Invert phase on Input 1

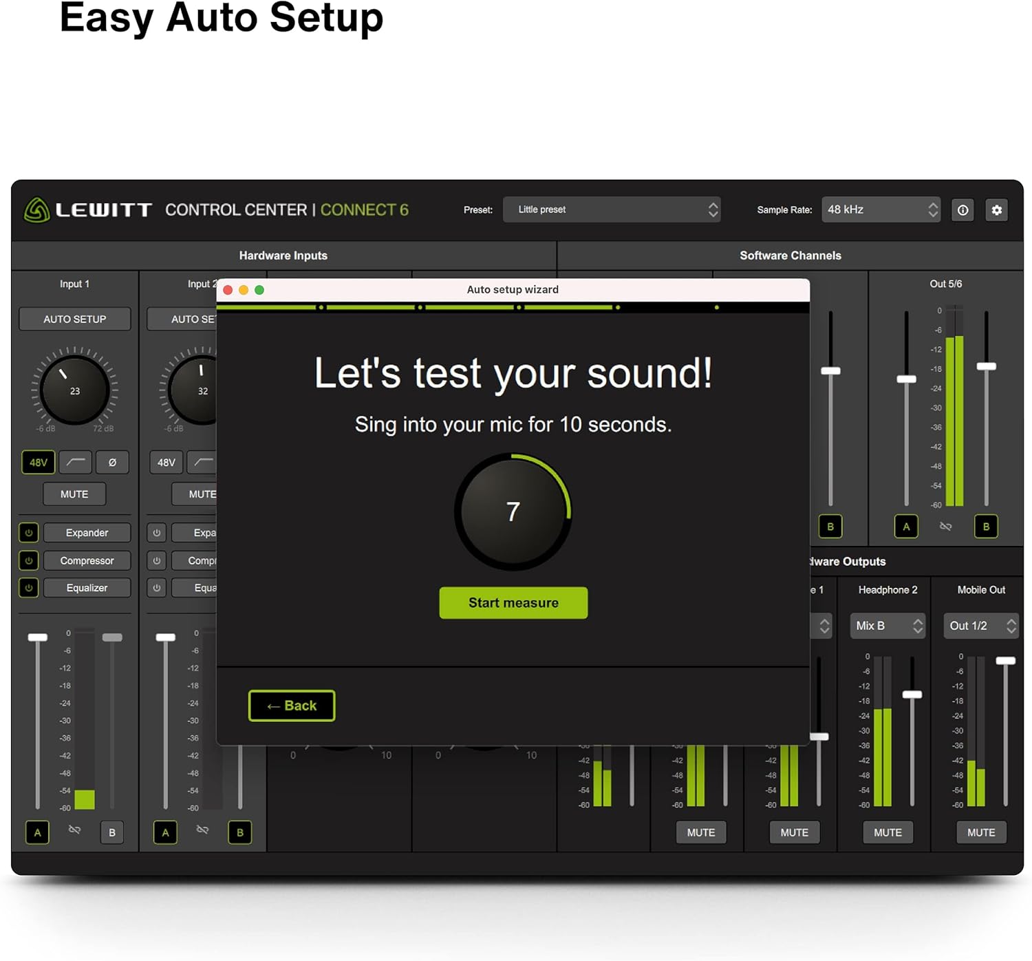click(112, 462)
